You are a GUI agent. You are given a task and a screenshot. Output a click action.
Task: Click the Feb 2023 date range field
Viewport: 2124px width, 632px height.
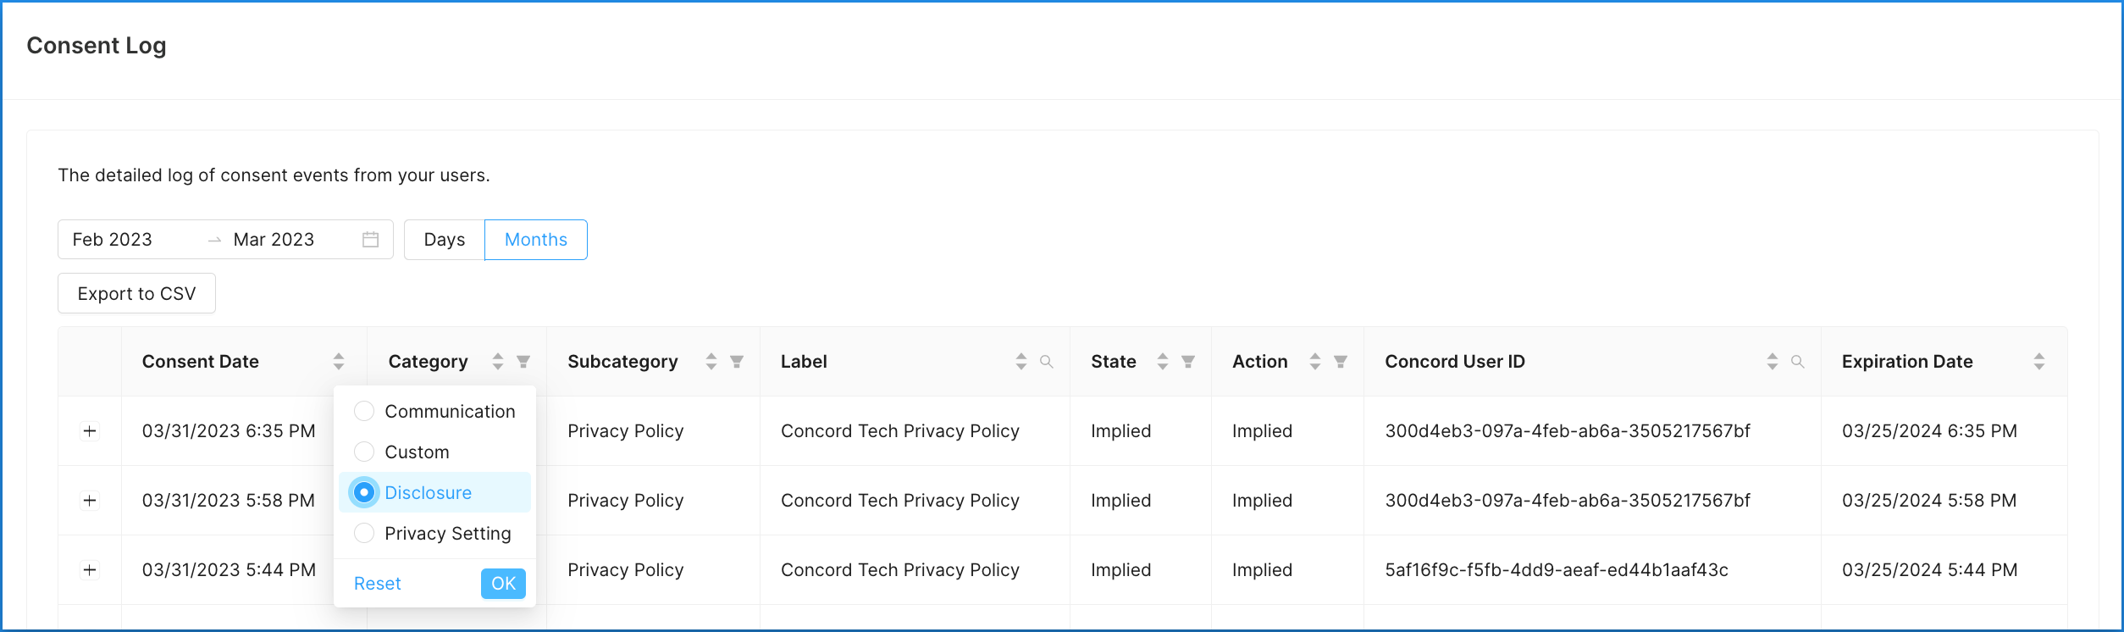tap(113, 239)
